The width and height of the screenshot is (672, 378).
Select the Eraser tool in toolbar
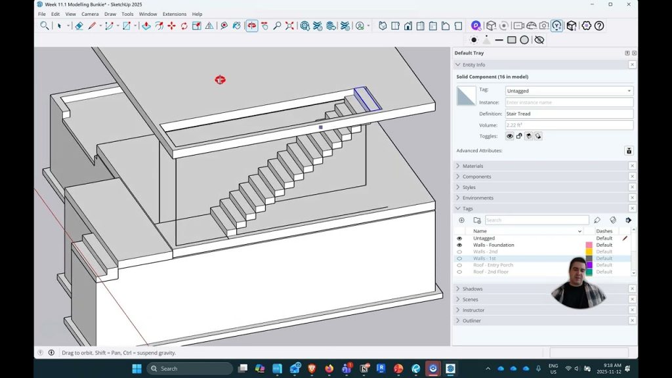[78, 26]
